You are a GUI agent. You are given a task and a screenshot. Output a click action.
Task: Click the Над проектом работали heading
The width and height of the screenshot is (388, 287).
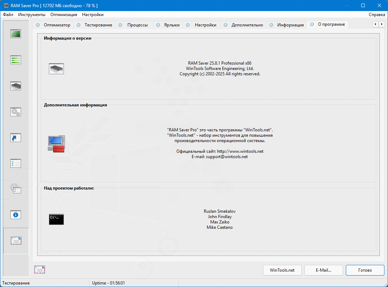coord(69,188)
